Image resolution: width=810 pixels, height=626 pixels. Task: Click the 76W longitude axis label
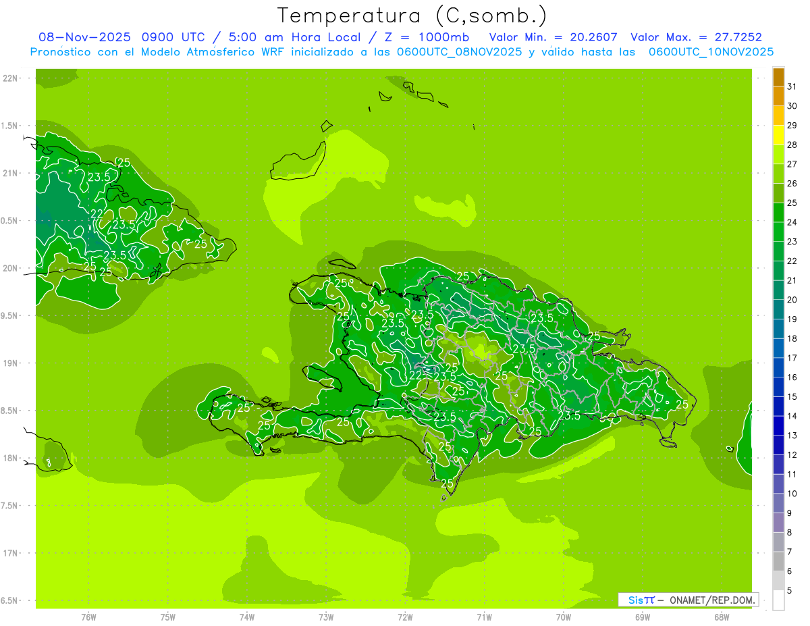click(x=88, y=617)
